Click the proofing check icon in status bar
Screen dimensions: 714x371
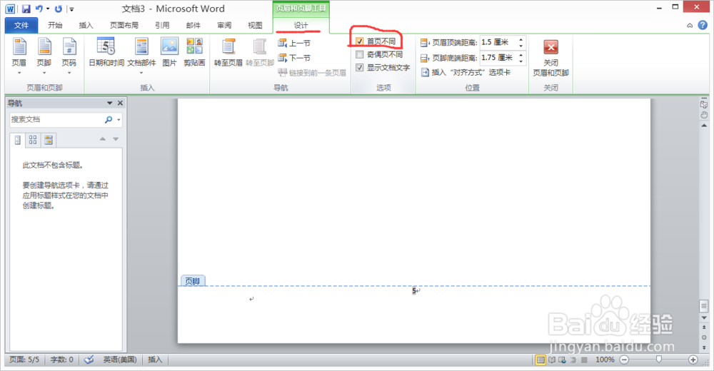tap(89, 360)
